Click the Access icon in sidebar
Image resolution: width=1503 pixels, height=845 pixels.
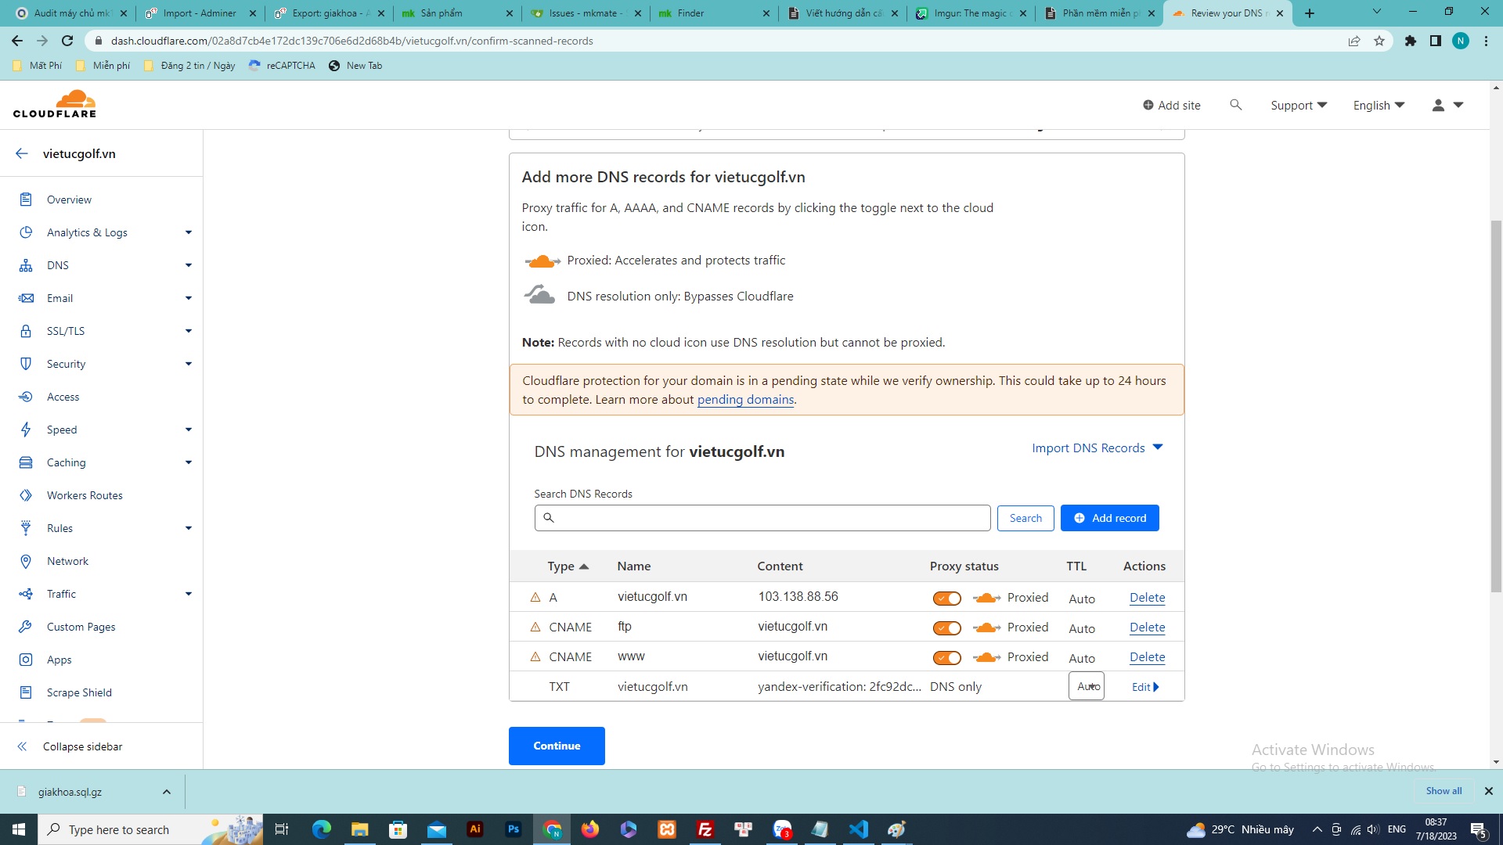[x=26, y=397]
